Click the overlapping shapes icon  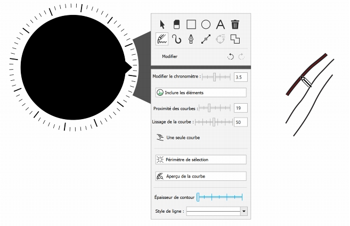pyautogui.click(x=235, y=39)
